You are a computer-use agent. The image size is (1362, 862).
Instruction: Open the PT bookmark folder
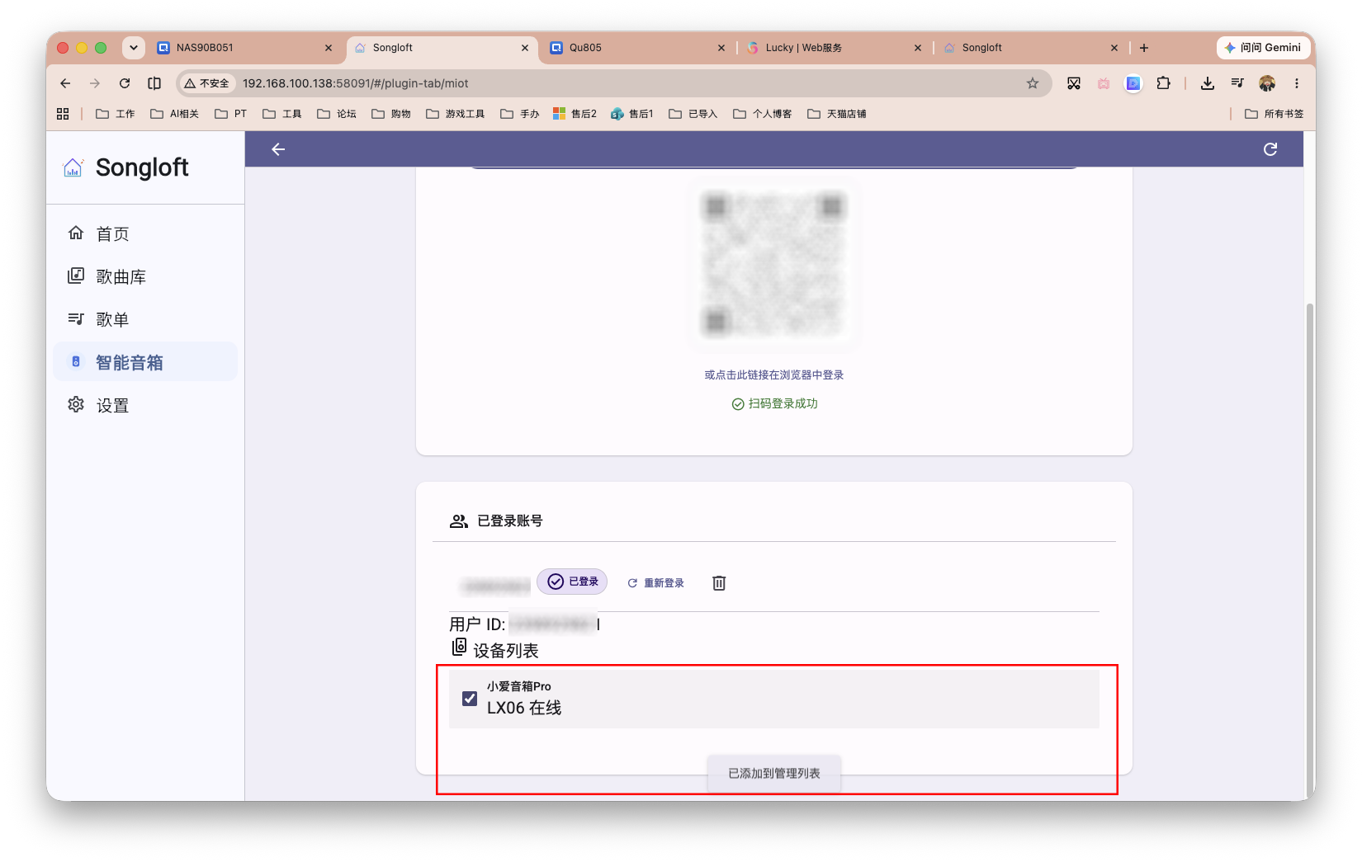coord(231,114)
